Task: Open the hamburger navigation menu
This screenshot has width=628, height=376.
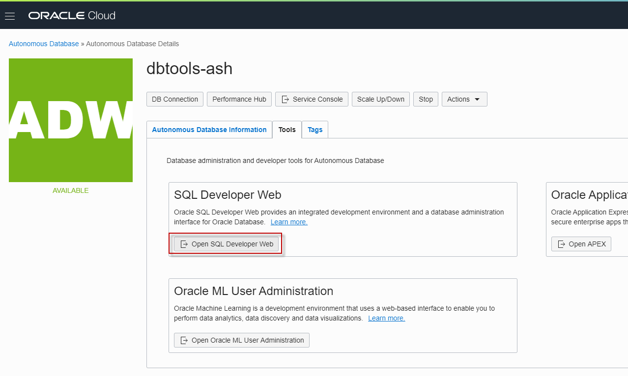Action: click(x=10, y=16)
